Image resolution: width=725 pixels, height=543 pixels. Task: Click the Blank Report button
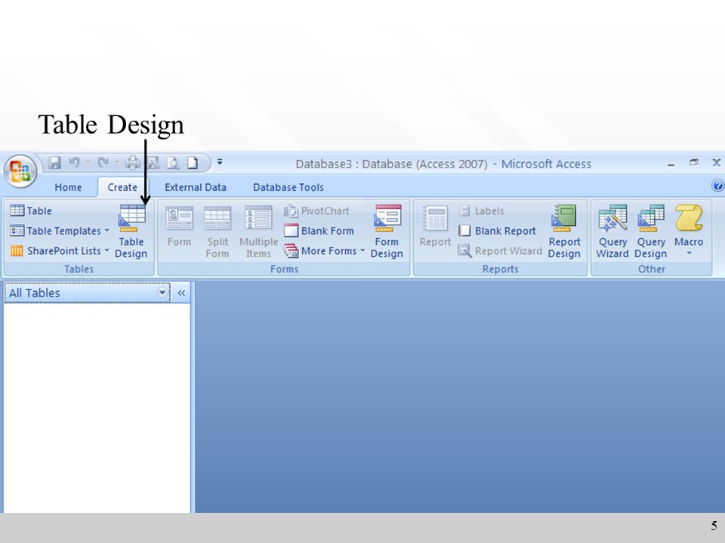pos(498,231)
